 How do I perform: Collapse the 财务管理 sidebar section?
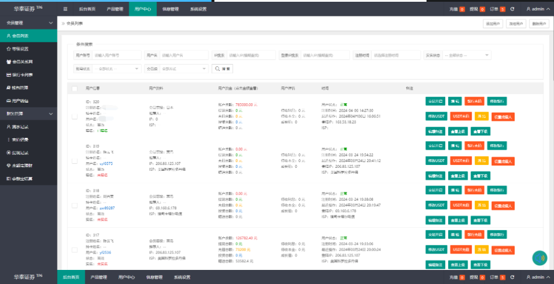29,114
